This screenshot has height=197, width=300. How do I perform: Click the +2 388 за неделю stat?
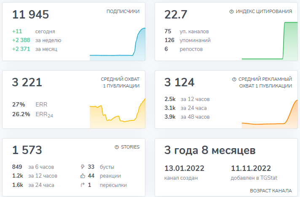(37, 40)
